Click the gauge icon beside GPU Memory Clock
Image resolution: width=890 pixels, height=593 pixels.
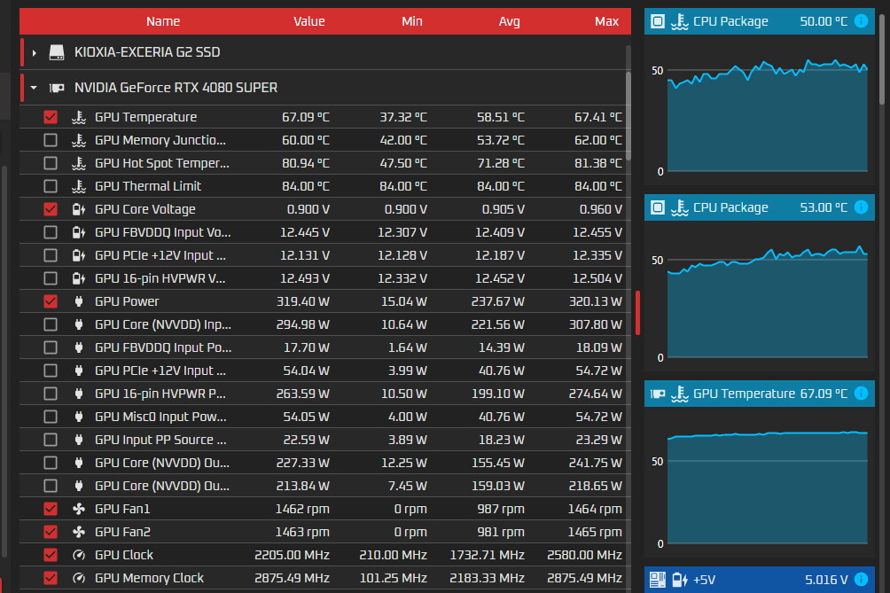click(79, 578)
